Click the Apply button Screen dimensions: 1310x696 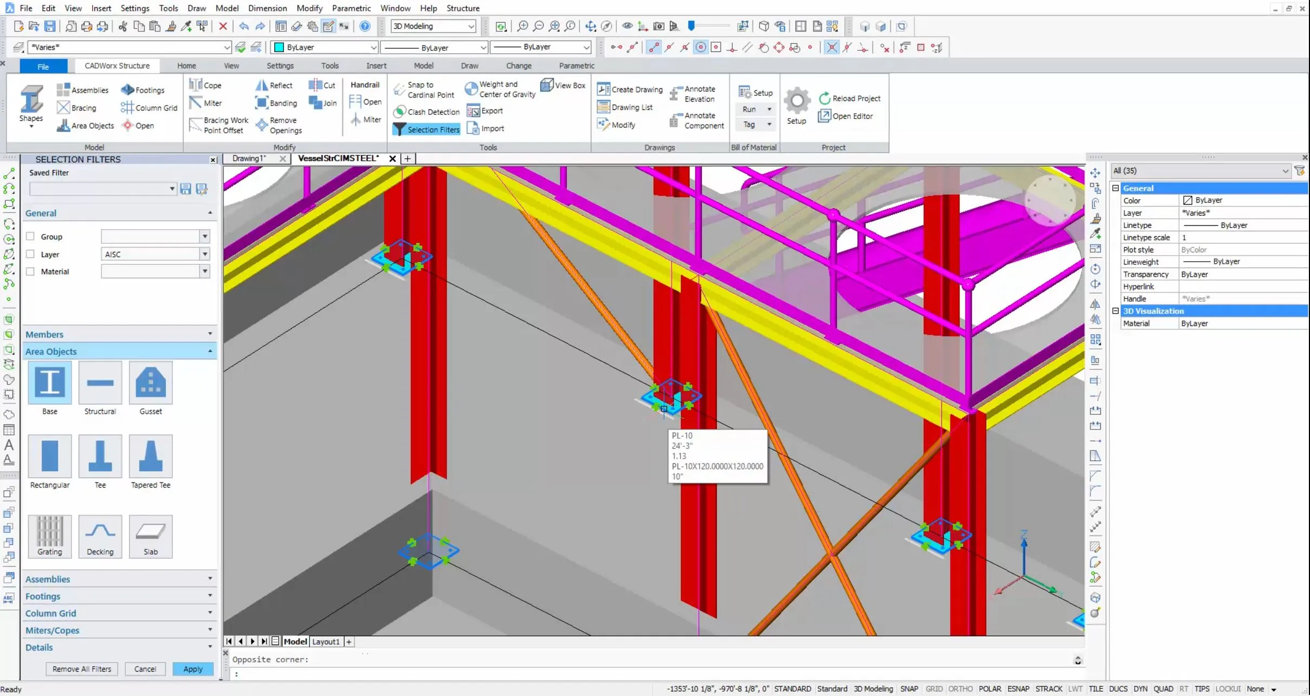[x=192, y=669]
